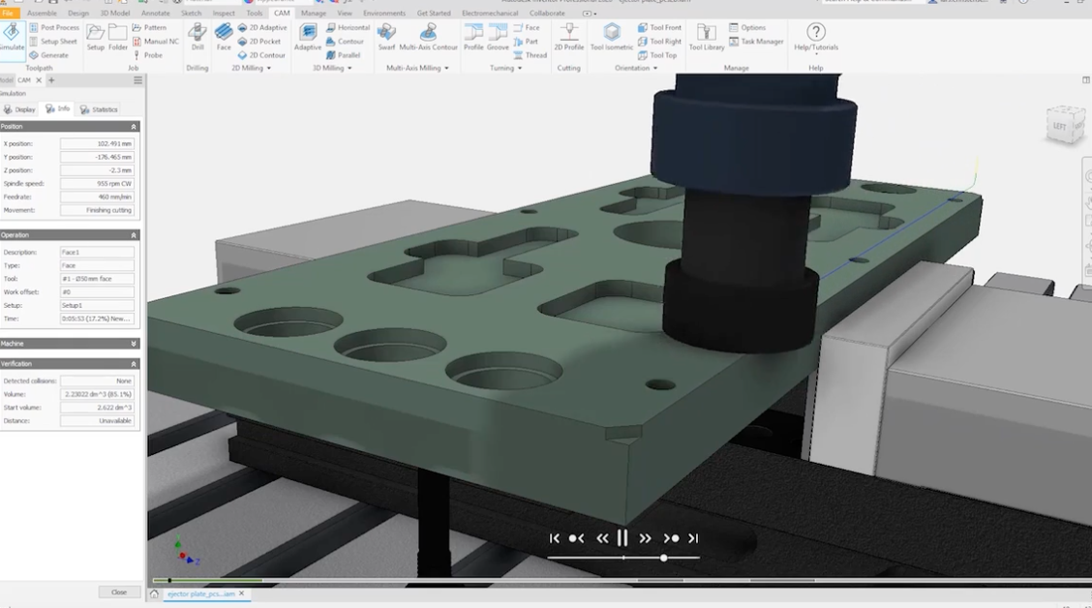Select the Swarf multi-axis operation

(x=386, y=37)
